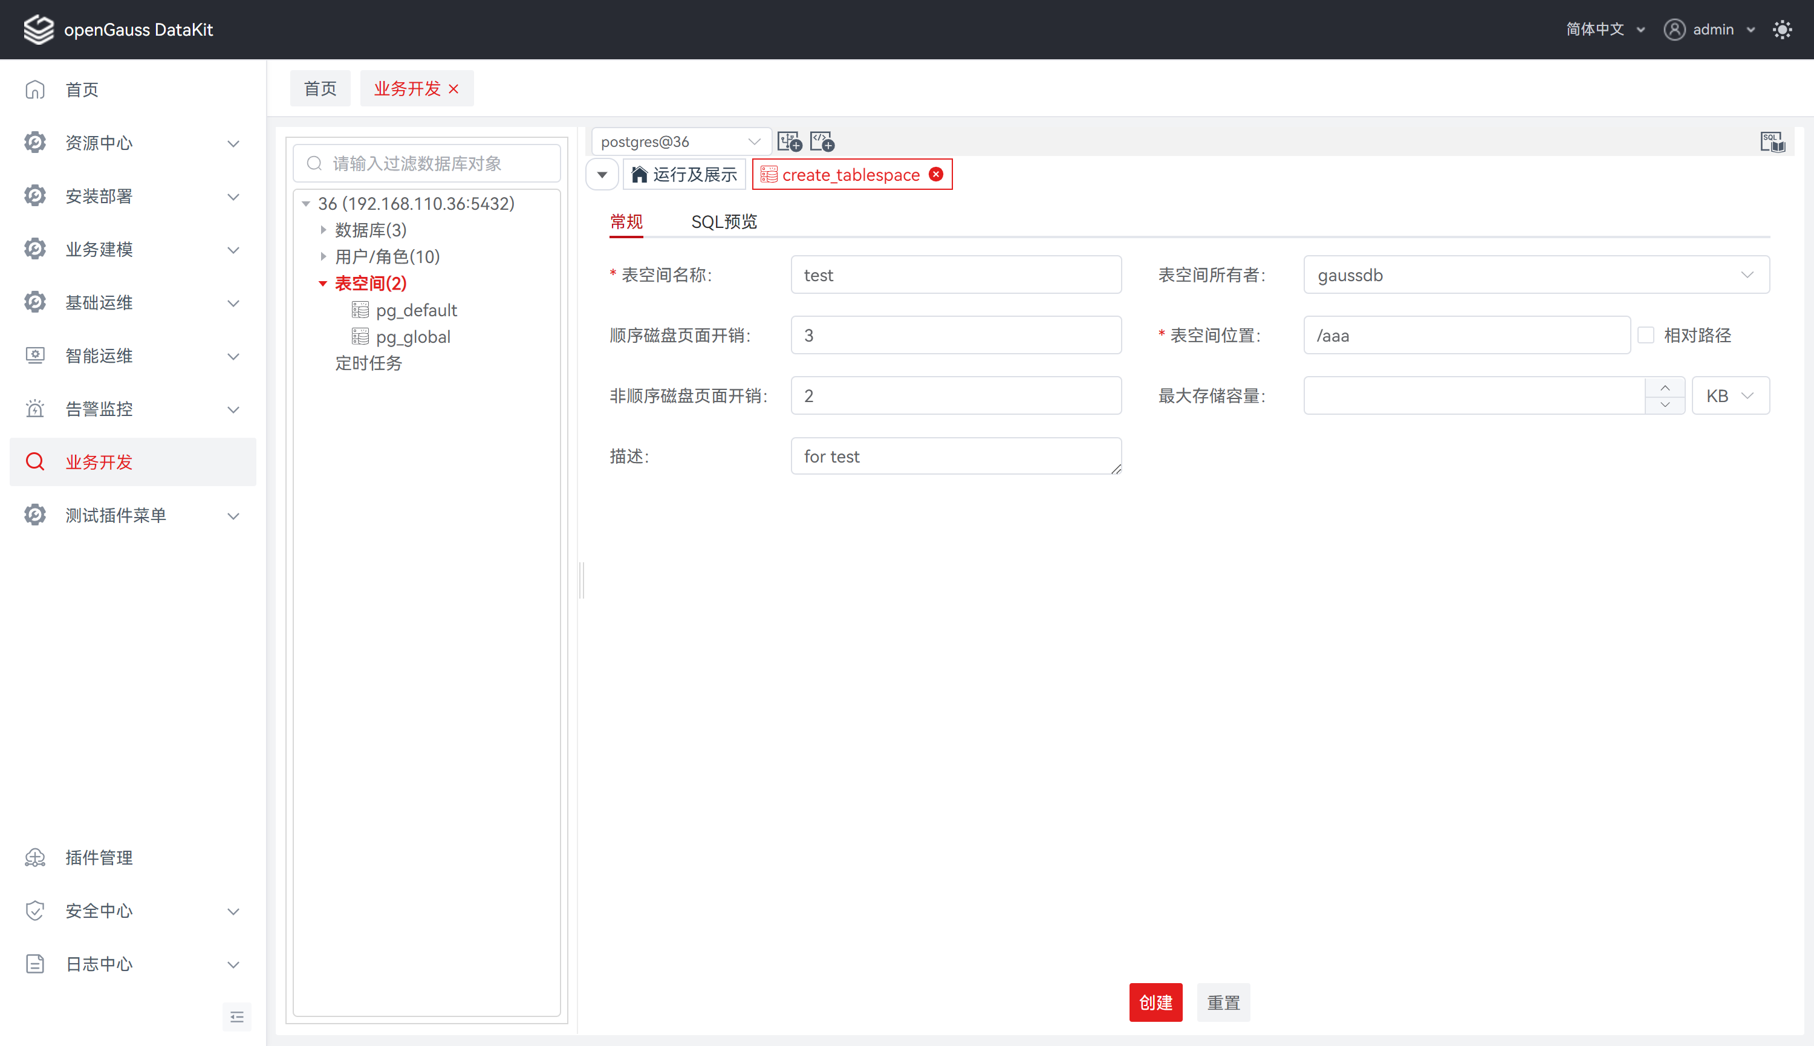
Task: Toggle the light/dark theme icon
Action: 1783,30
